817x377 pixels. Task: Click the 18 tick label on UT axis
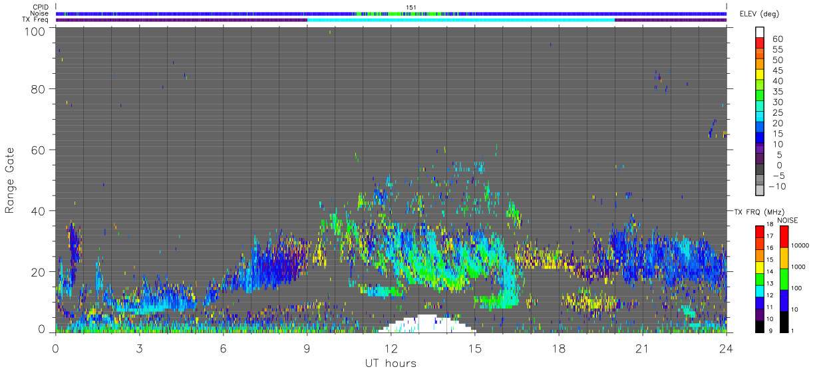pyautogui.click(x=558, y=348)
